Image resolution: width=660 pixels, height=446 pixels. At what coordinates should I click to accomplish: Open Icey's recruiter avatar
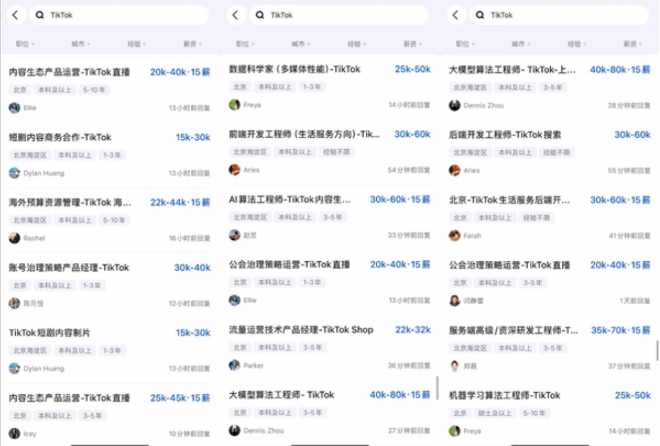coord(15,433)
